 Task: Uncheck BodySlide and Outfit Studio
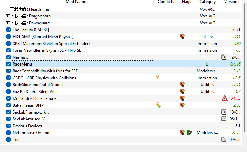click(x=8, y=85)
